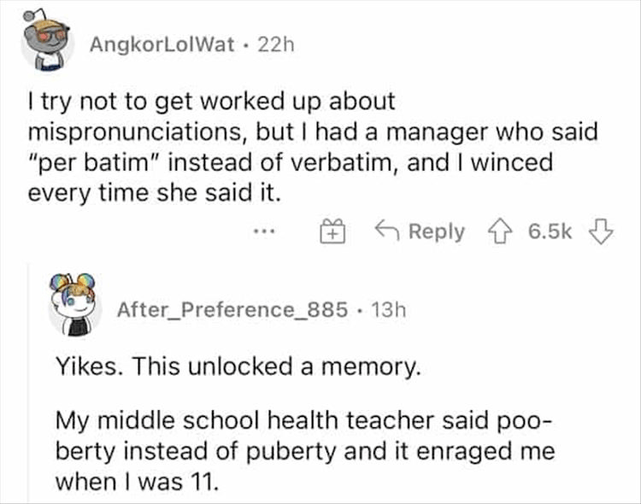Click "Yikes. This unlocked a memory." line
This screenshot has height=504, width=641.
[x=238, y=369]
